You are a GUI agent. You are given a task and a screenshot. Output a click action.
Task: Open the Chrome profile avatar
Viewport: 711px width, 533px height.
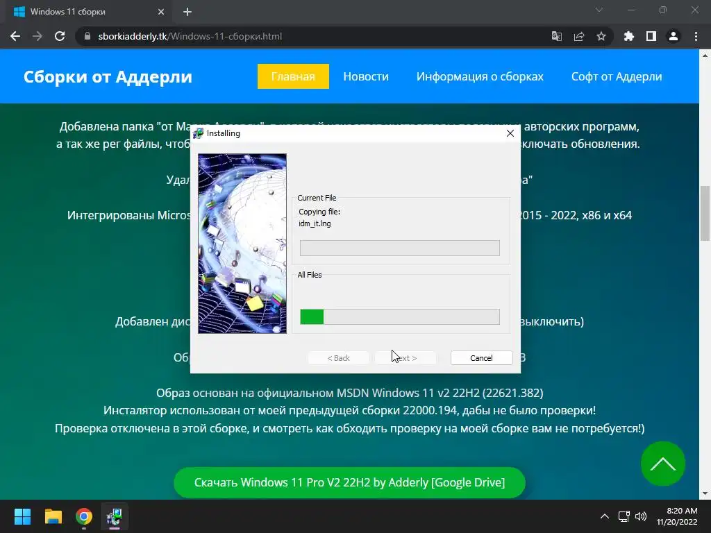click(674, 36)
